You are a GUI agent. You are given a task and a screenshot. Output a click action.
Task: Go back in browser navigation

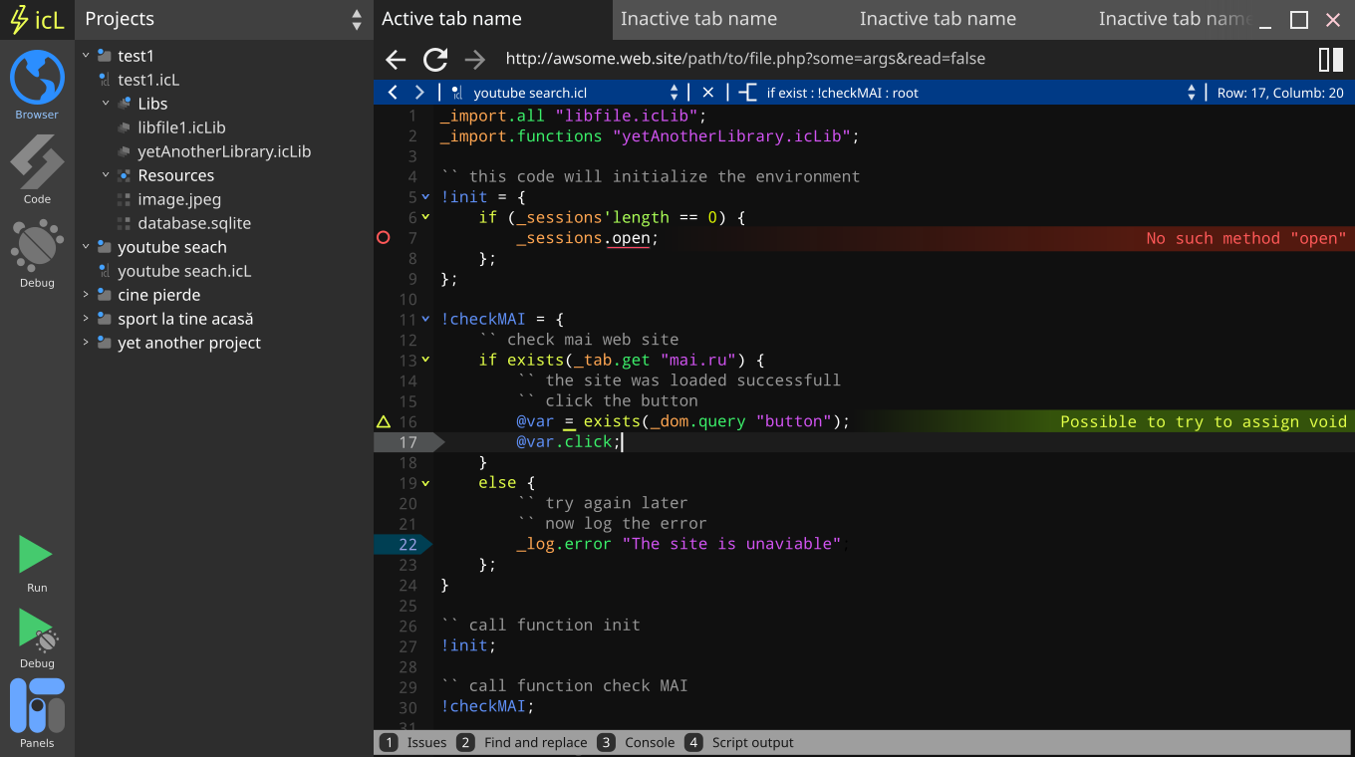pos(396,60)
